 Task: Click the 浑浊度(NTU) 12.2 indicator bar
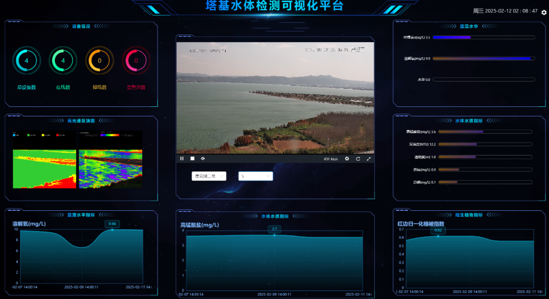(485, 144)
